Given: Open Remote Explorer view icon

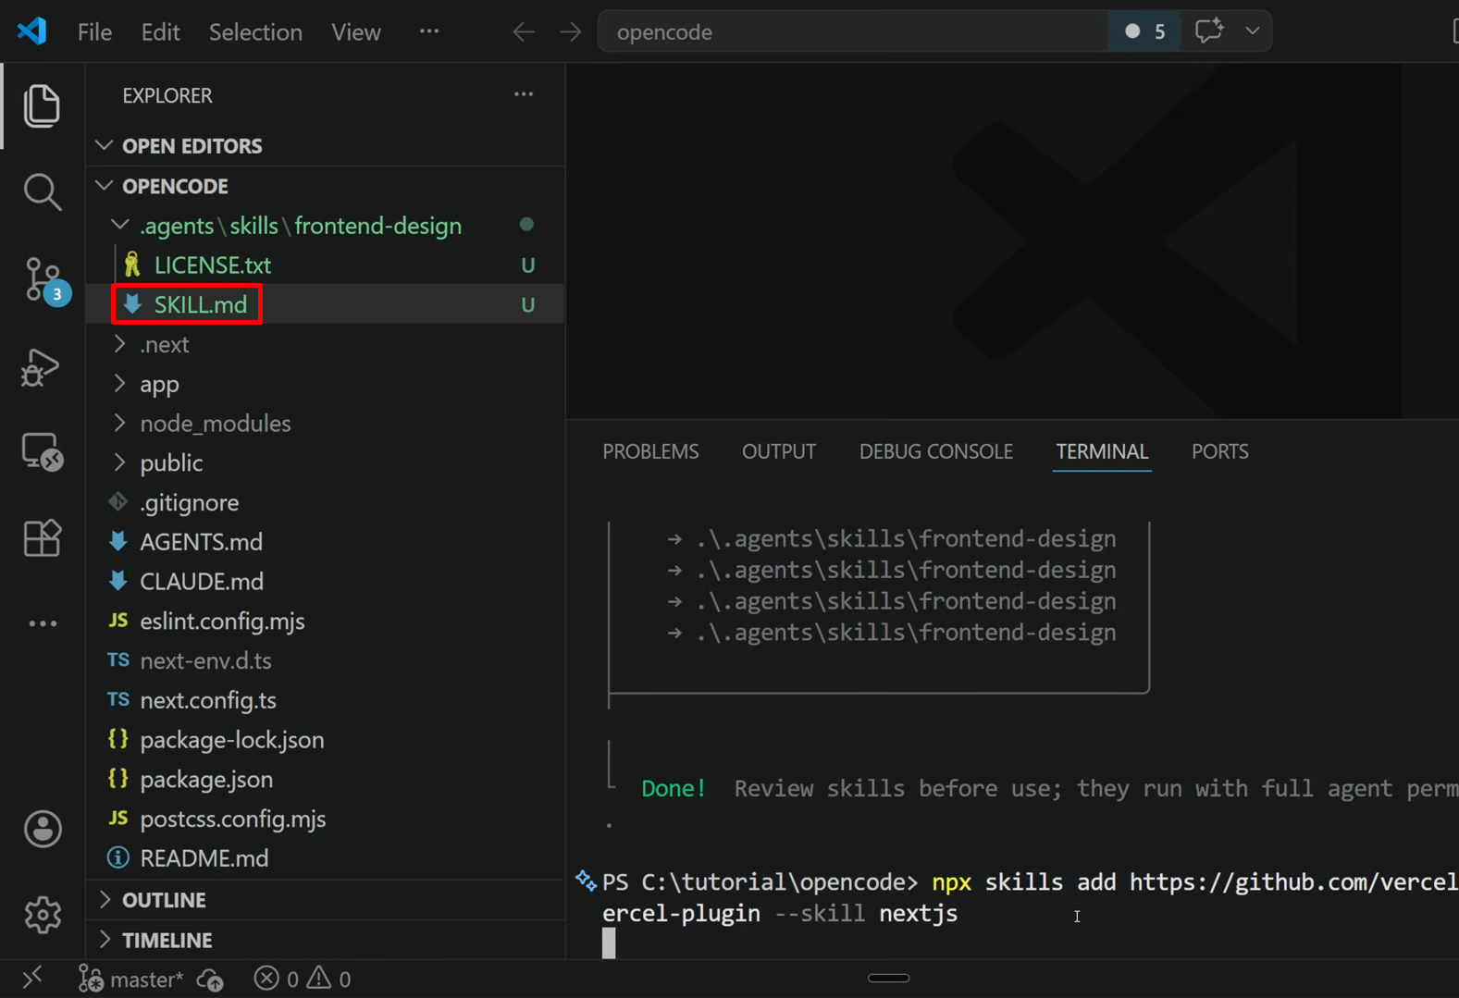Looking at the screenshot, I should (42, 451).
